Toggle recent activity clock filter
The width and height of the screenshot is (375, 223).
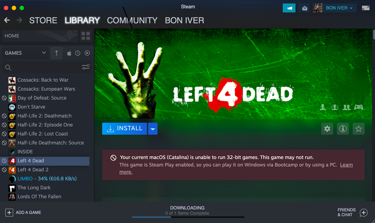point(78,53)
